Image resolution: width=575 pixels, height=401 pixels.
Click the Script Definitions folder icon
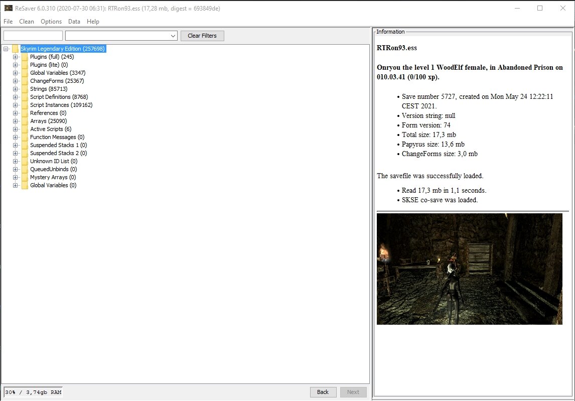pyautogui.click(x=25, y=97)
